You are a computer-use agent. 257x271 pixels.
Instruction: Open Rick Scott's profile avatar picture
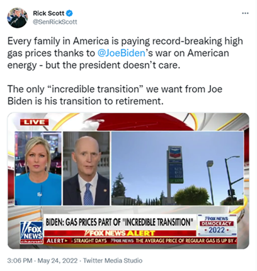tap(18, 18)
